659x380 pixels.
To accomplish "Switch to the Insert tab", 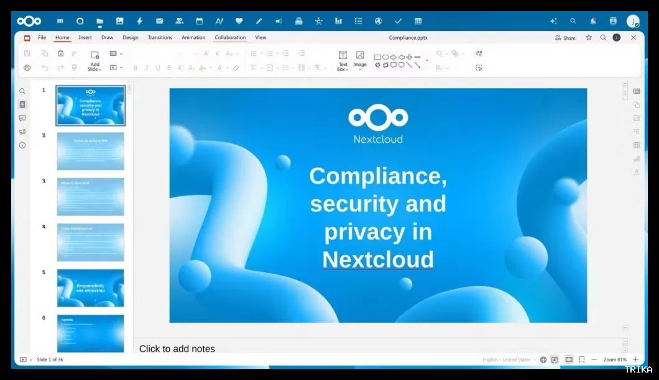I will tap(85, 37).
